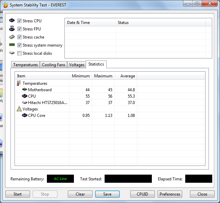Image resolution: width=220 pixels, height=203 pixels.
Task: Click the Save button
Action: [107, 194]
